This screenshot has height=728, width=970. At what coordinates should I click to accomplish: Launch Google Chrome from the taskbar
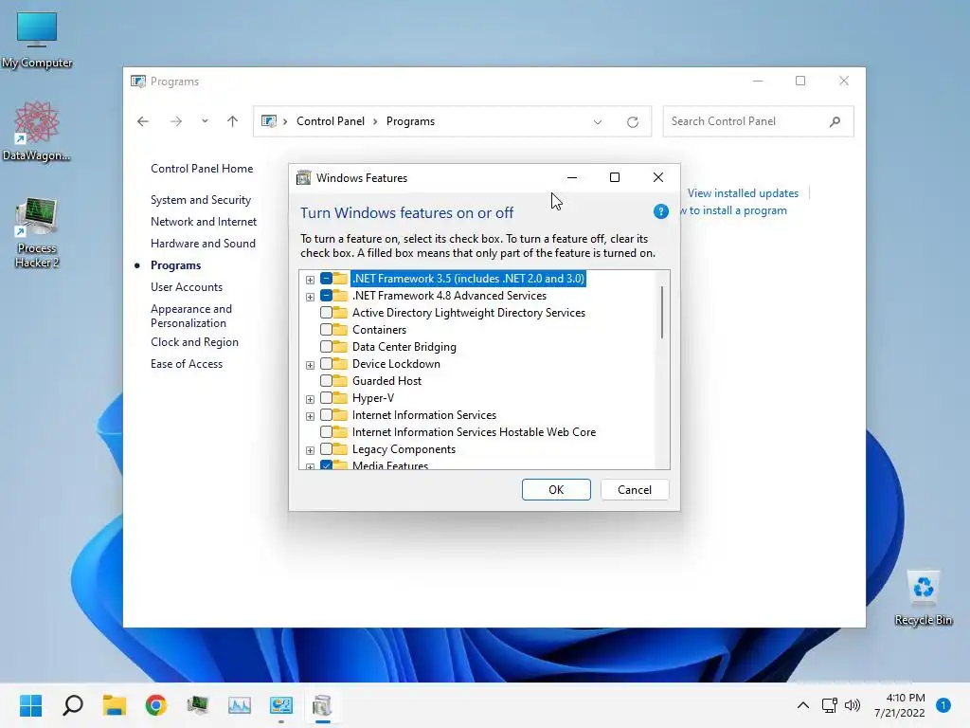[x=156, y=705]
